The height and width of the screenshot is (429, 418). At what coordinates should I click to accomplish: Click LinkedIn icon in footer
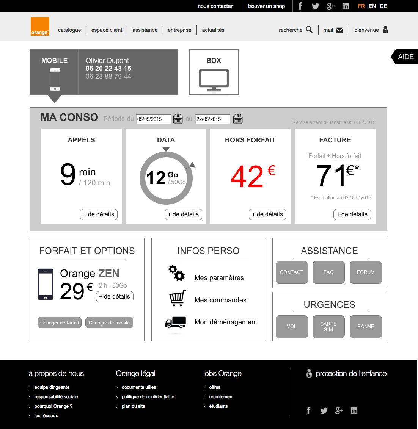354,411
